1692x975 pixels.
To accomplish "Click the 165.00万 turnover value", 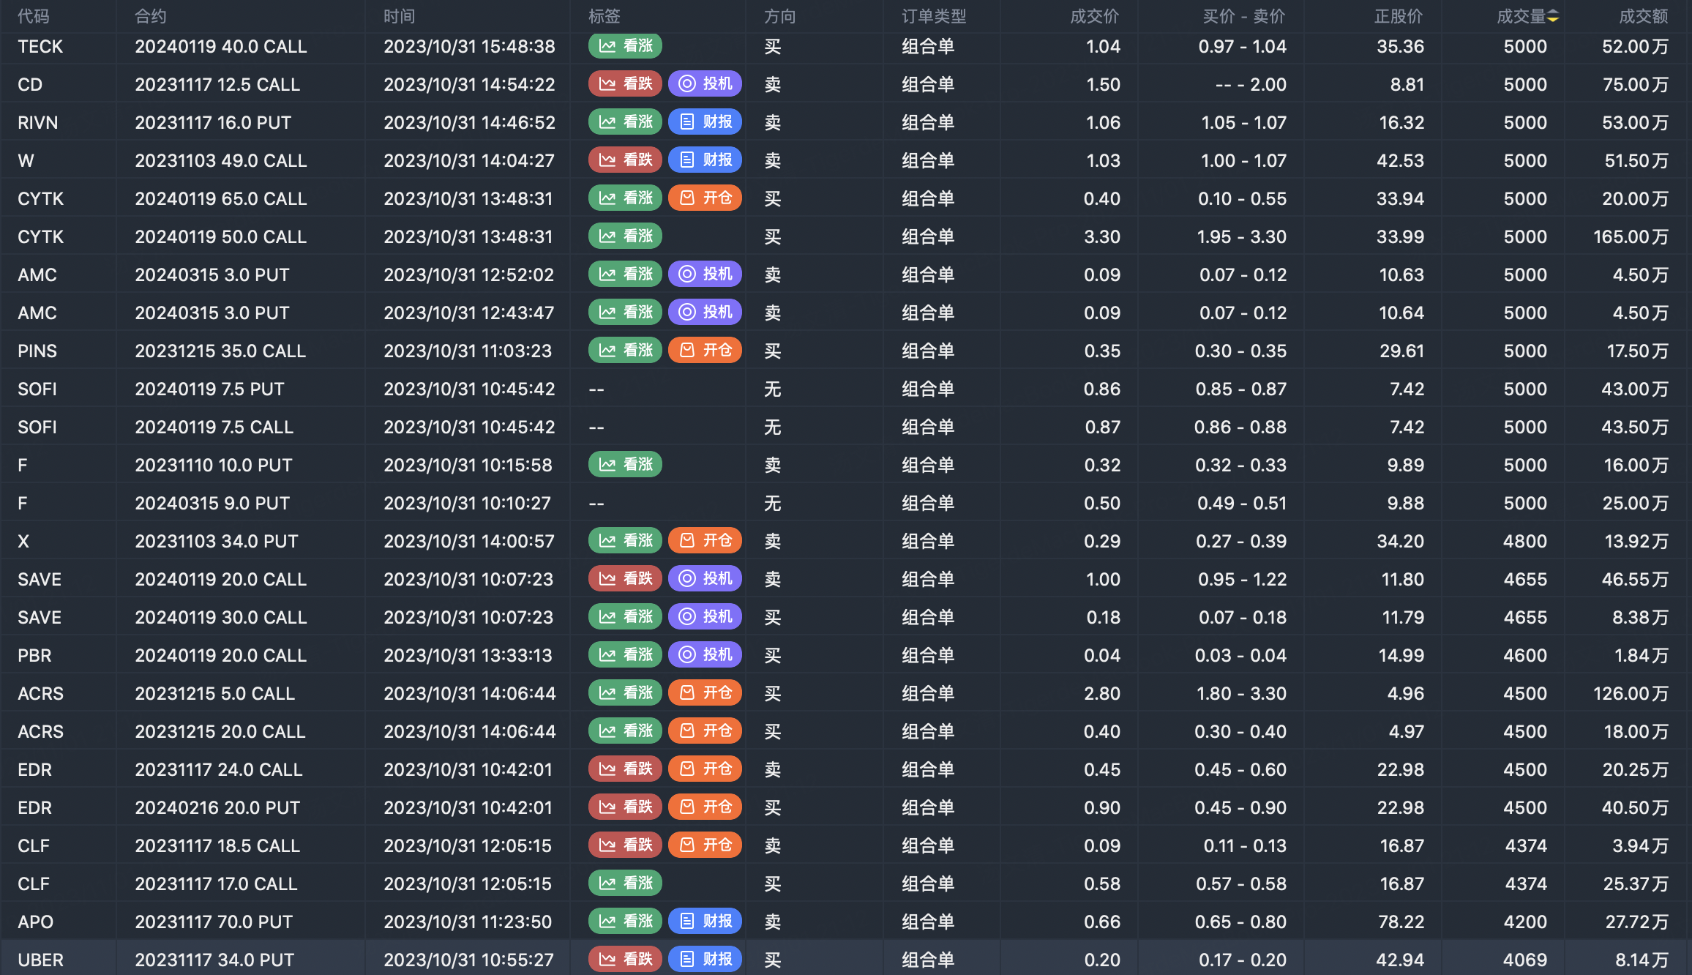I will pyautogui.click(x=1631, y=236).
